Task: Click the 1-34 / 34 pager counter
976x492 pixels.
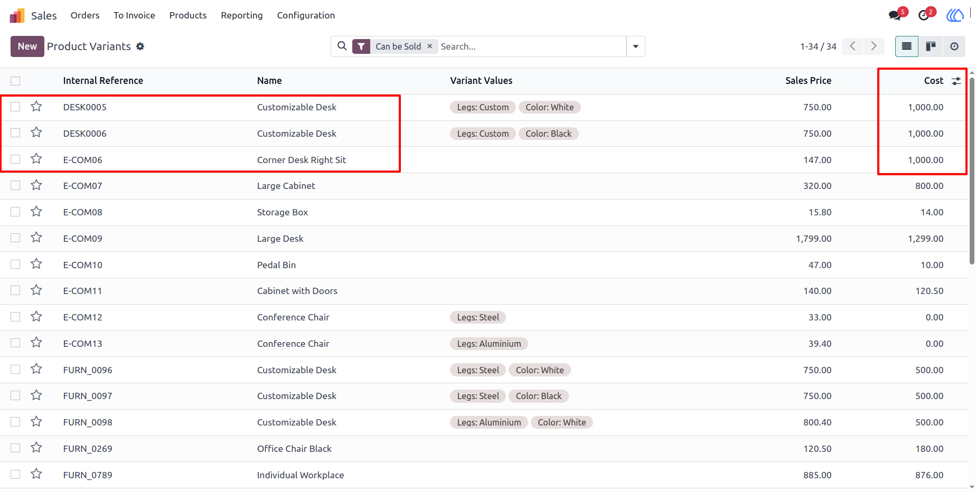Action: [818, 46]
